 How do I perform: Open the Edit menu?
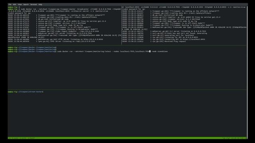pos(14,4)
